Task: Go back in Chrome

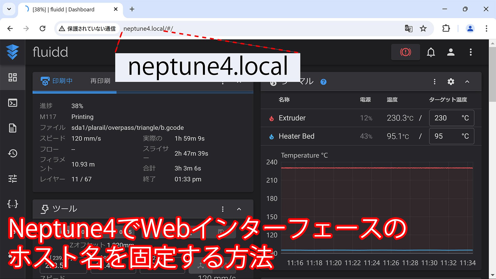Action: point(10,28)
